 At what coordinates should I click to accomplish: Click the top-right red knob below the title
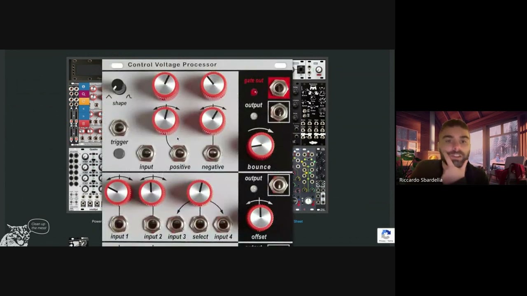tap(213, 86)
